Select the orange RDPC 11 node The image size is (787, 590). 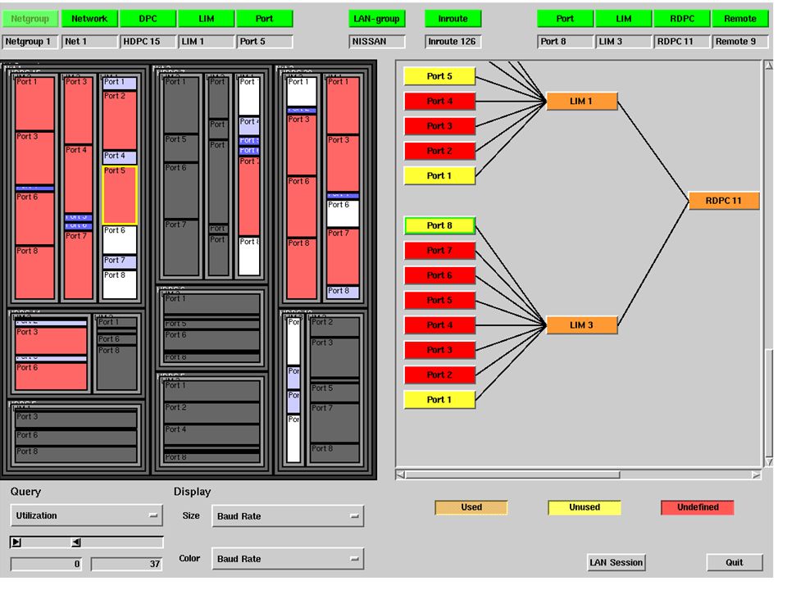pyautogui.click(x=724, y=201)
